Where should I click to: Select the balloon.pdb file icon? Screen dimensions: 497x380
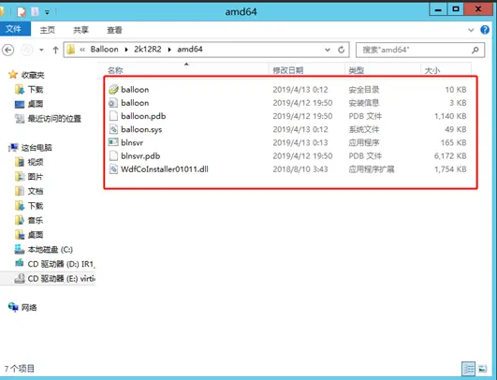[113, 116]
